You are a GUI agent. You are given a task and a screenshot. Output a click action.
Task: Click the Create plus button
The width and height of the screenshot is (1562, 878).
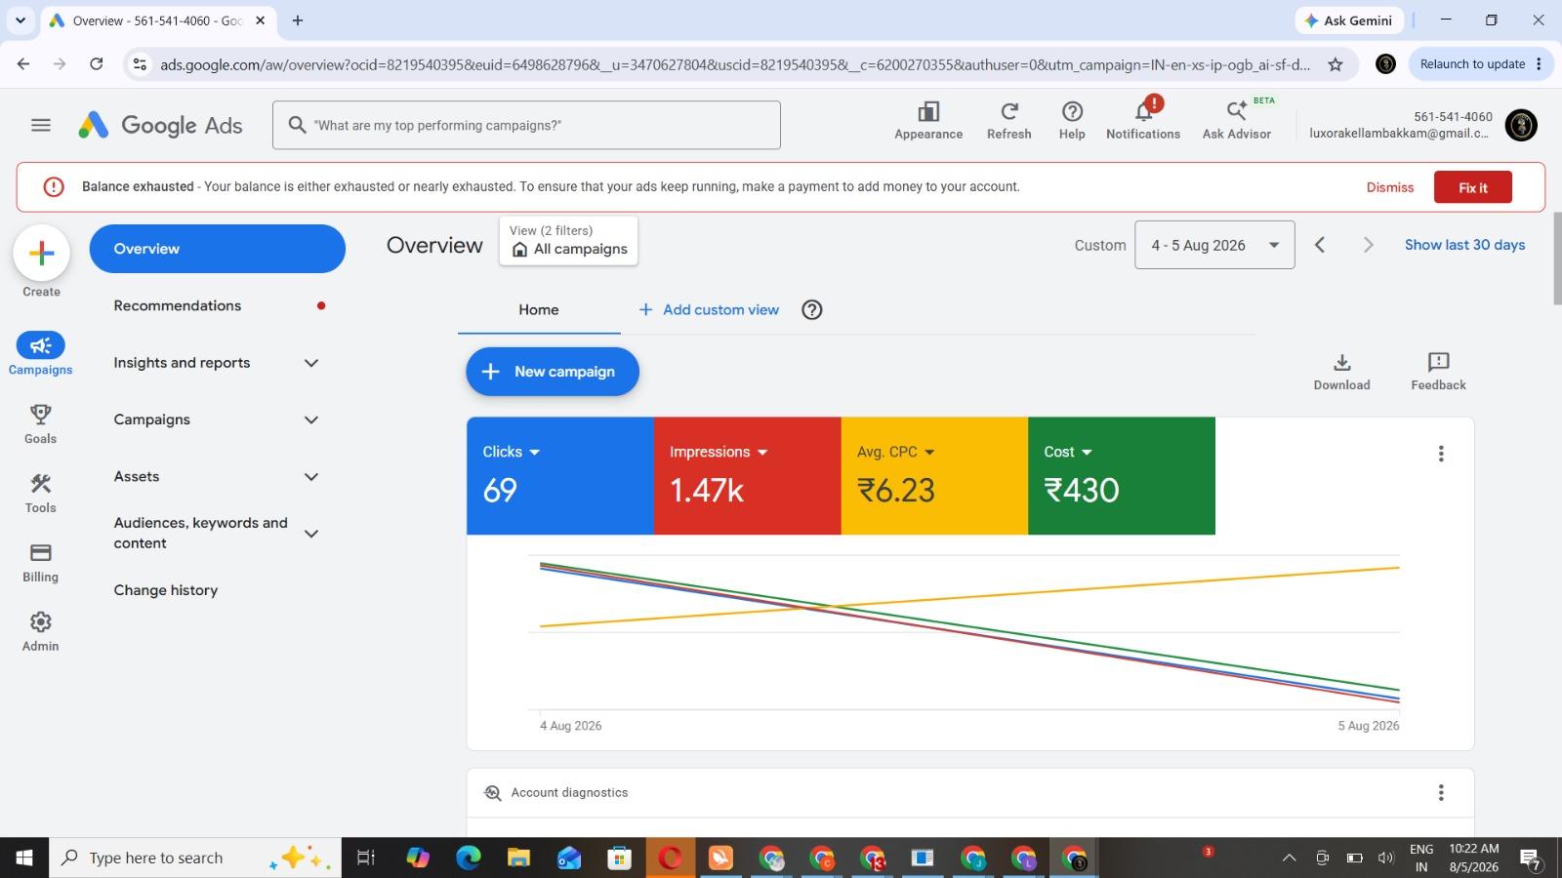(41, 254)
